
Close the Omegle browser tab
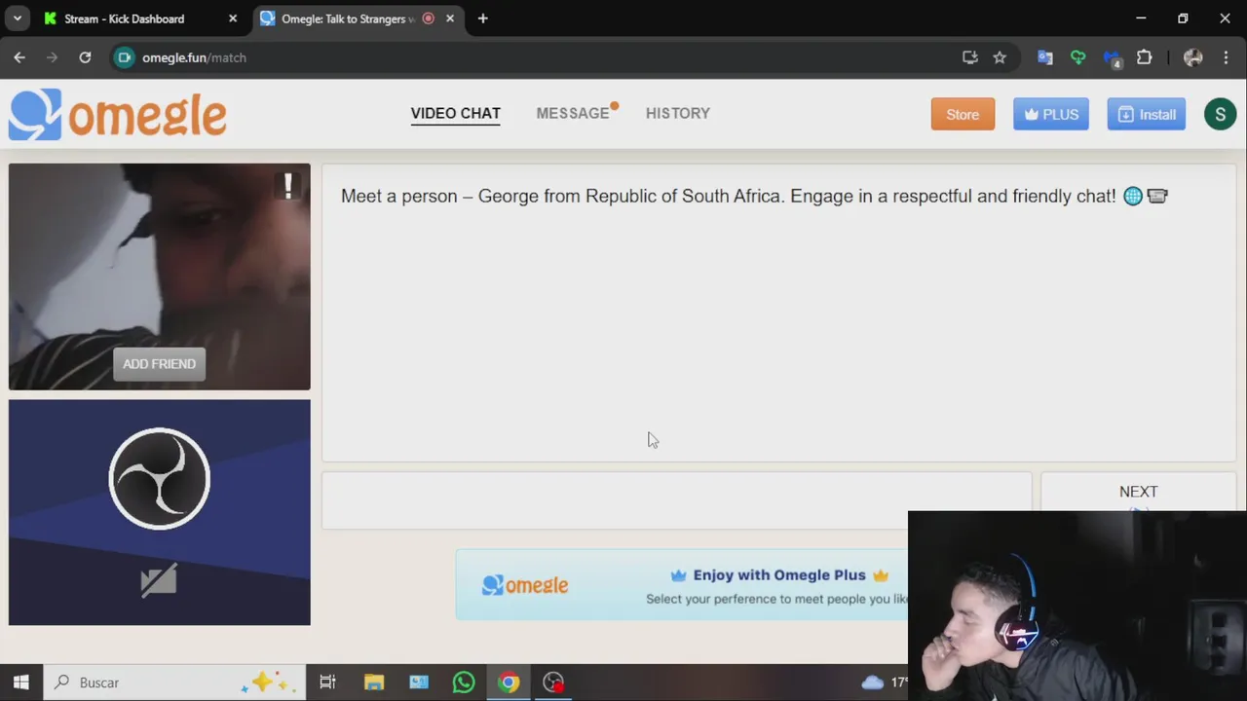[450, 18]
